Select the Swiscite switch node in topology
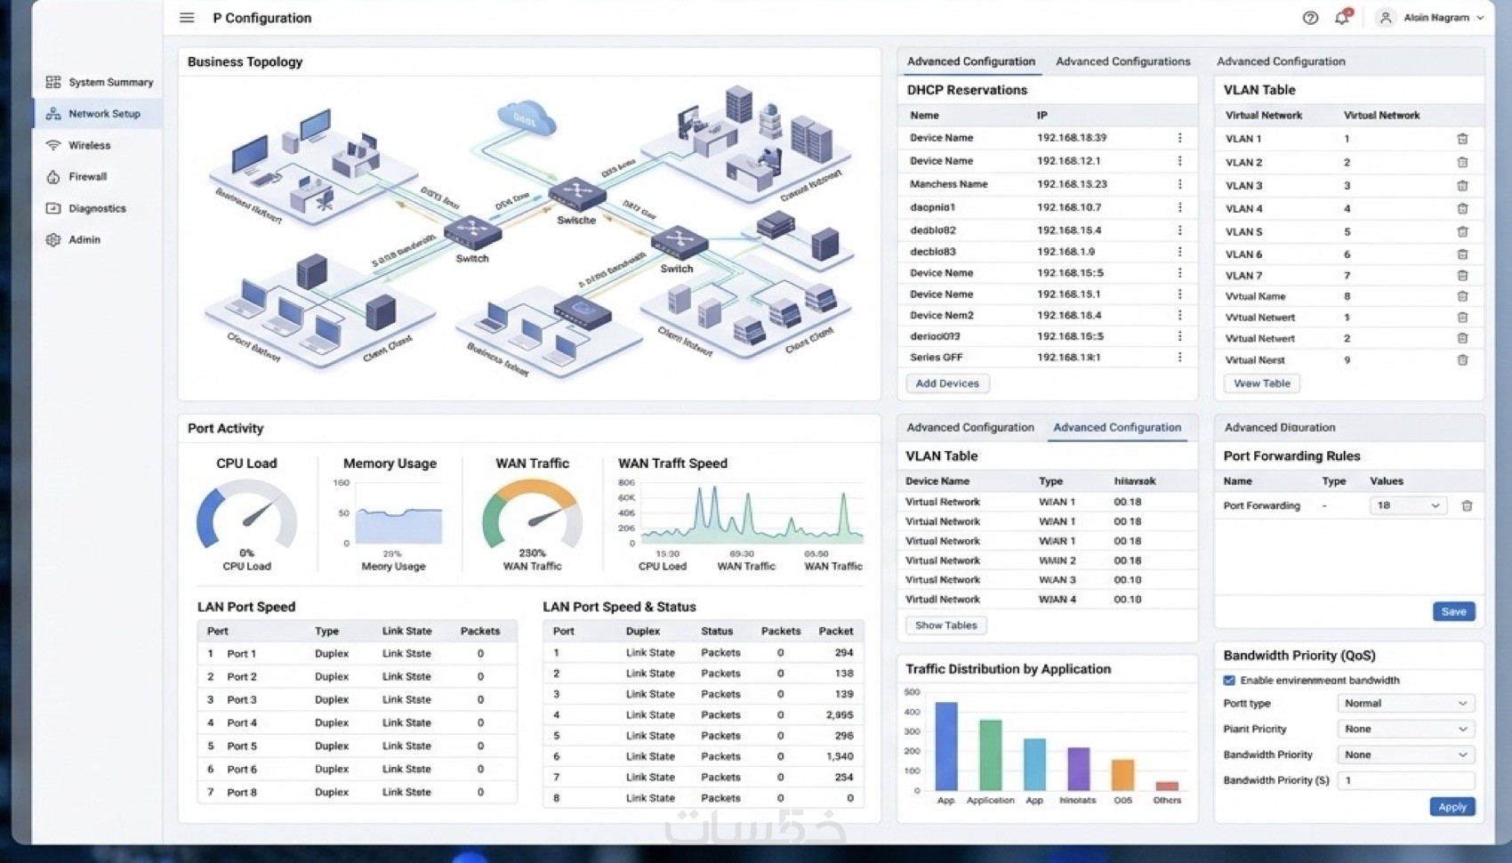 pos(577,195)
